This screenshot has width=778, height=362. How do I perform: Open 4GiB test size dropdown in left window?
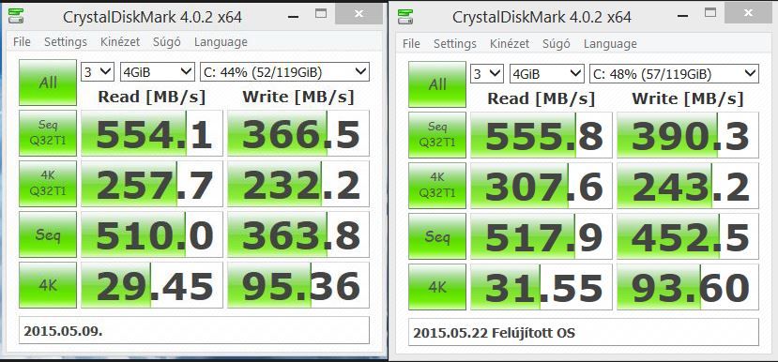(158, 72)
